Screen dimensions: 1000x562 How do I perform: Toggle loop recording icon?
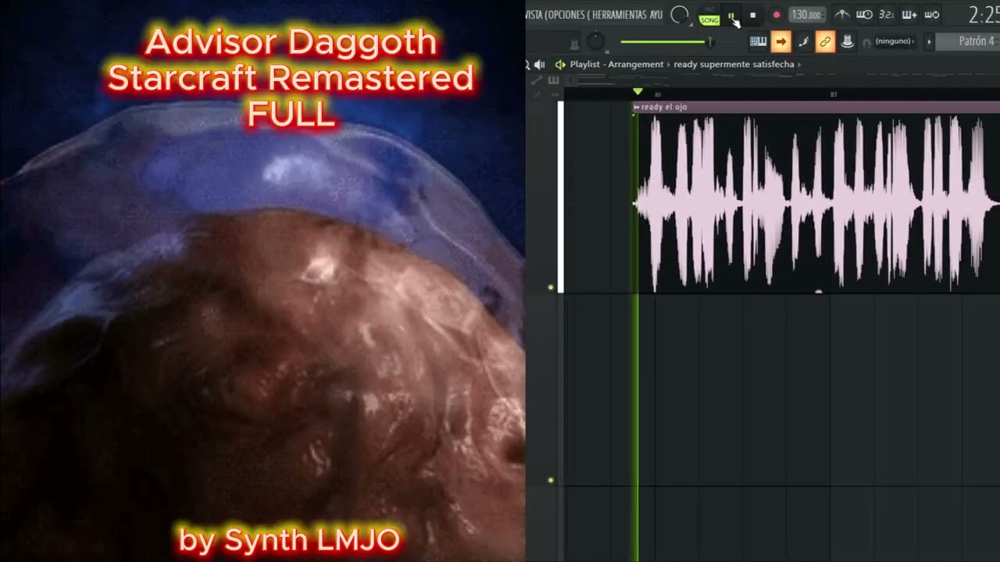(x=932, y=15)
